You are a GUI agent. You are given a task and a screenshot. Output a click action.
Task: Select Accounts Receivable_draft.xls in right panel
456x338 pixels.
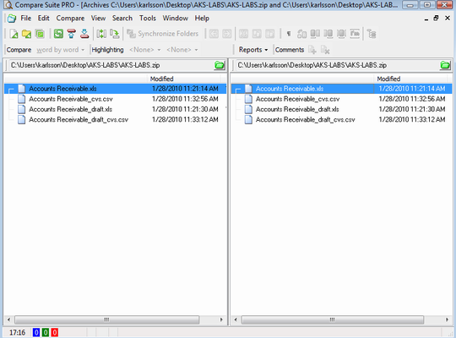pyautogui.click(x=297, y=109)
